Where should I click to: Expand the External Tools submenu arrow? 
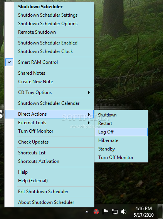coord(89,123)
